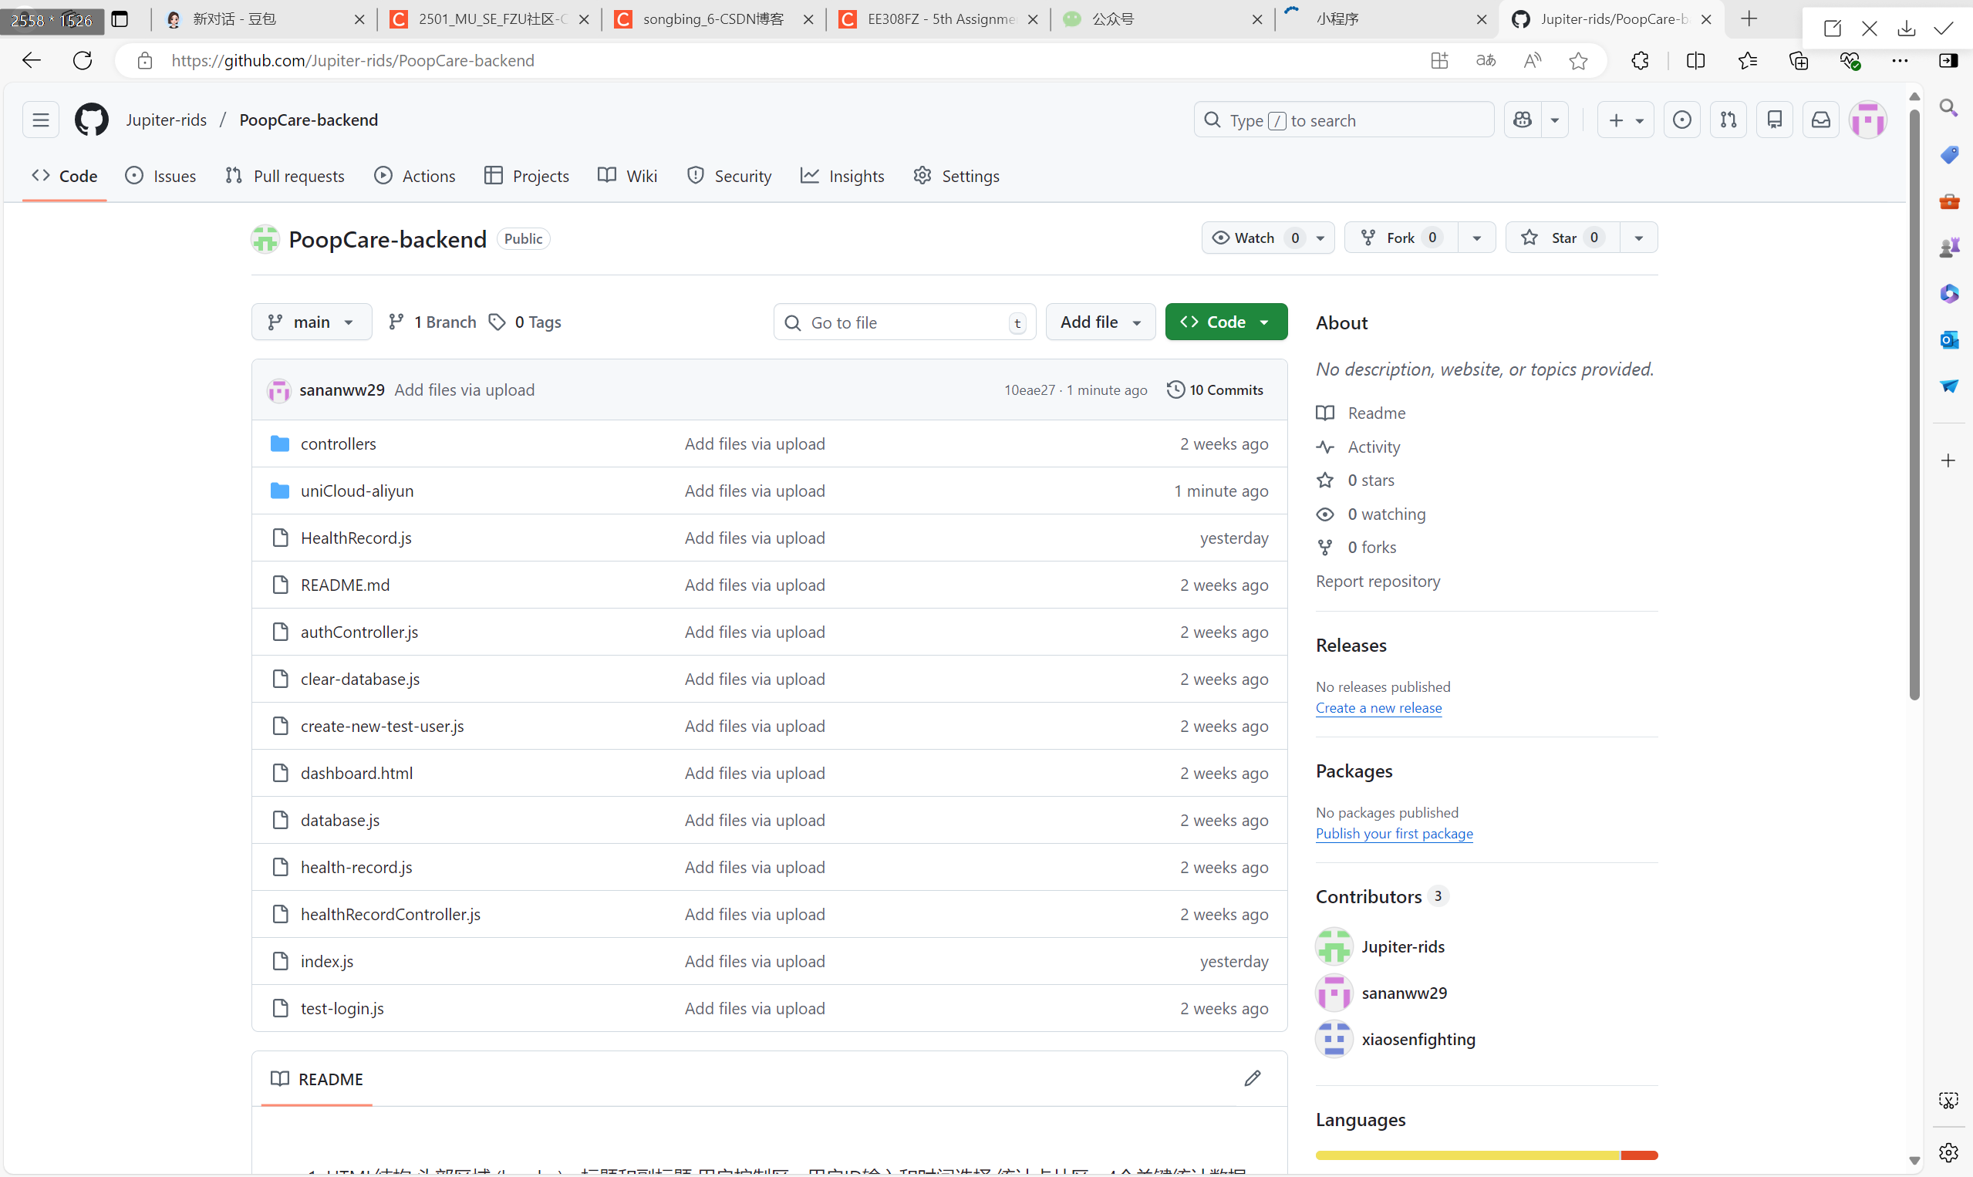Click the GitHub Octocat logo
This screenshot has height=1177, width=1973.
pyautogui.click(x=91, y=120)
